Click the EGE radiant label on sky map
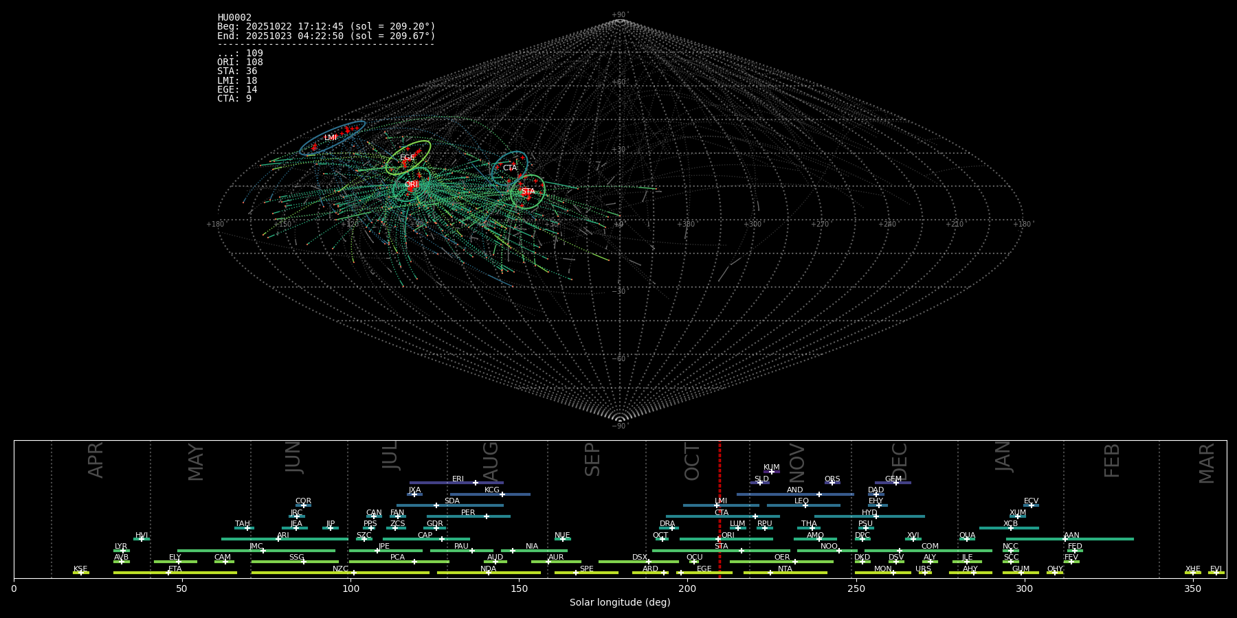Screen dimensions: 1237x618 408,158
